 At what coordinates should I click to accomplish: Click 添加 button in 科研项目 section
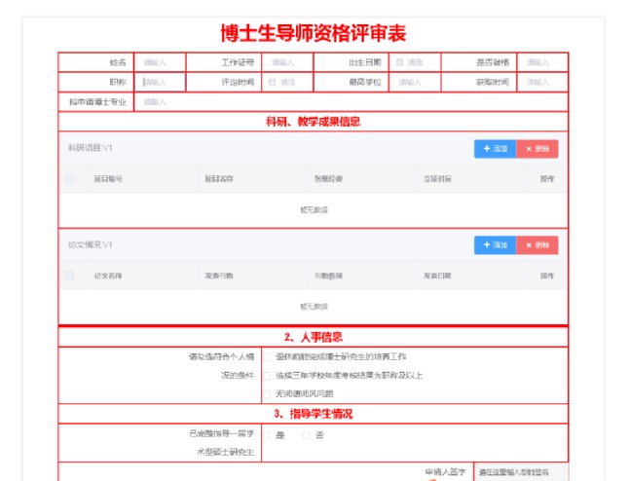[494, 149]
